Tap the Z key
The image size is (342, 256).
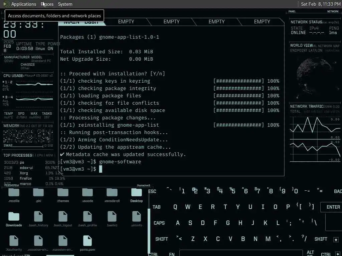[x=193, y=239]
